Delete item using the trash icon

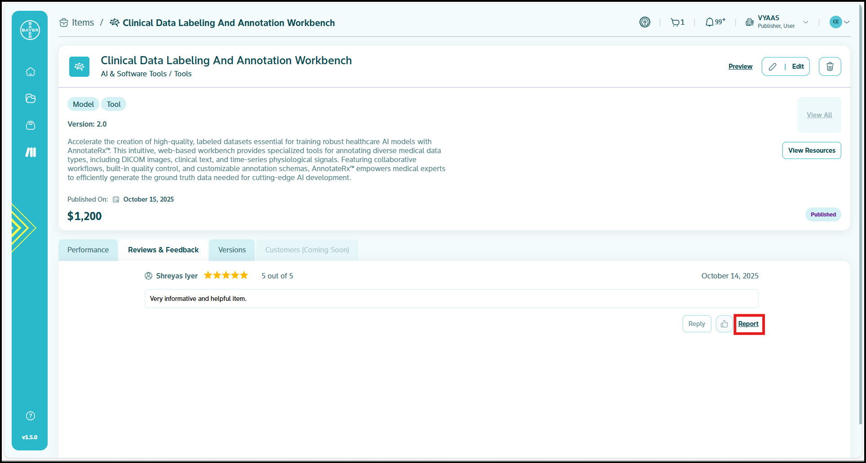[x=830, y=66]
